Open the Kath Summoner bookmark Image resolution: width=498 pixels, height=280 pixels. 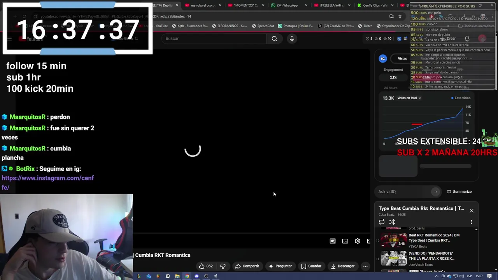pyautogui.click(x=189, y=26)
